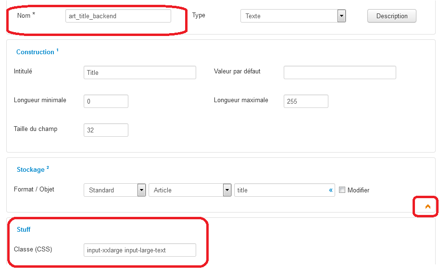Select the Longueur minimale field
Image resolution: width=439 pixels, height=273 pixels.
tap(106, 101)
